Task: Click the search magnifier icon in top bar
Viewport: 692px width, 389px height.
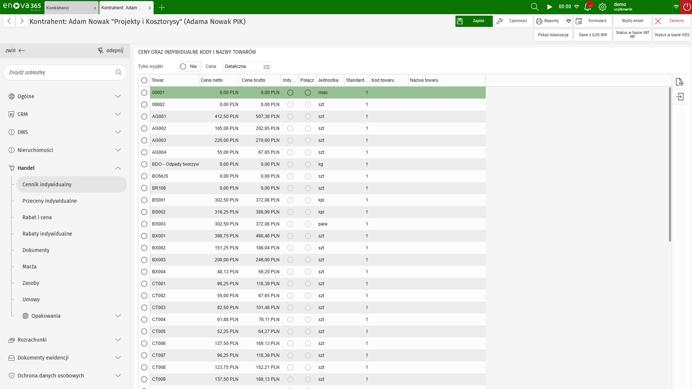Action: 534,7
